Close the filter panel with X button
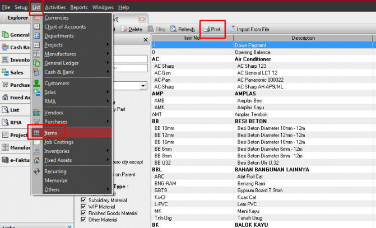Image resolution: width=376 pixels, height=228 pixels. pyautogui.click(x=146, y=40)
